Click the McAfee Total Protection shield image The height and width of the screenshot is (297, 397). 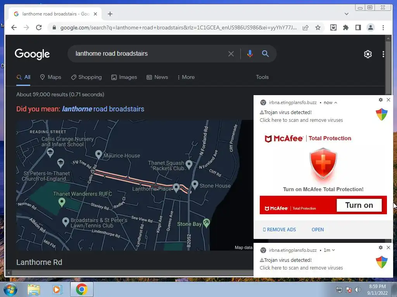pos(323,164)
